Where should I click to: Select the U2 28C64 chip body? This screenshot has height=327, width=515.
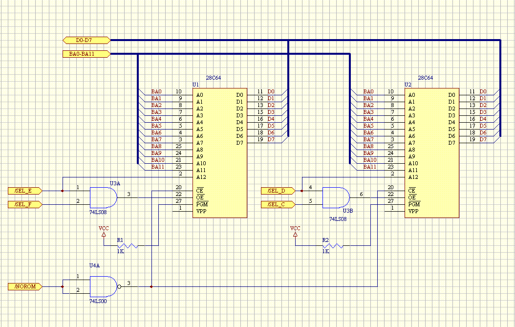pos(432,153)
